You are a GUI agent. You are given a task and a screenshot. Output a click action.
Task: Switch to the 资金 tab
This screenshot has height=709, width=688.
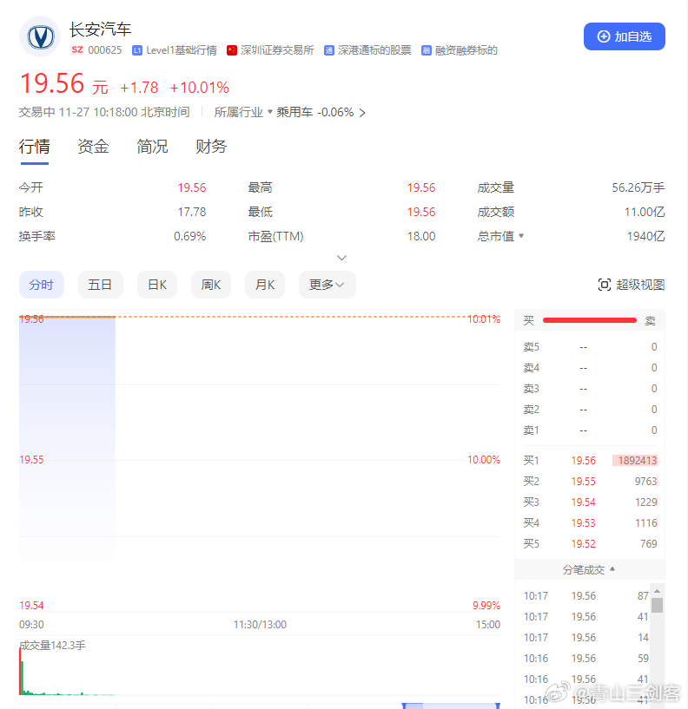(x=93, y=147)
